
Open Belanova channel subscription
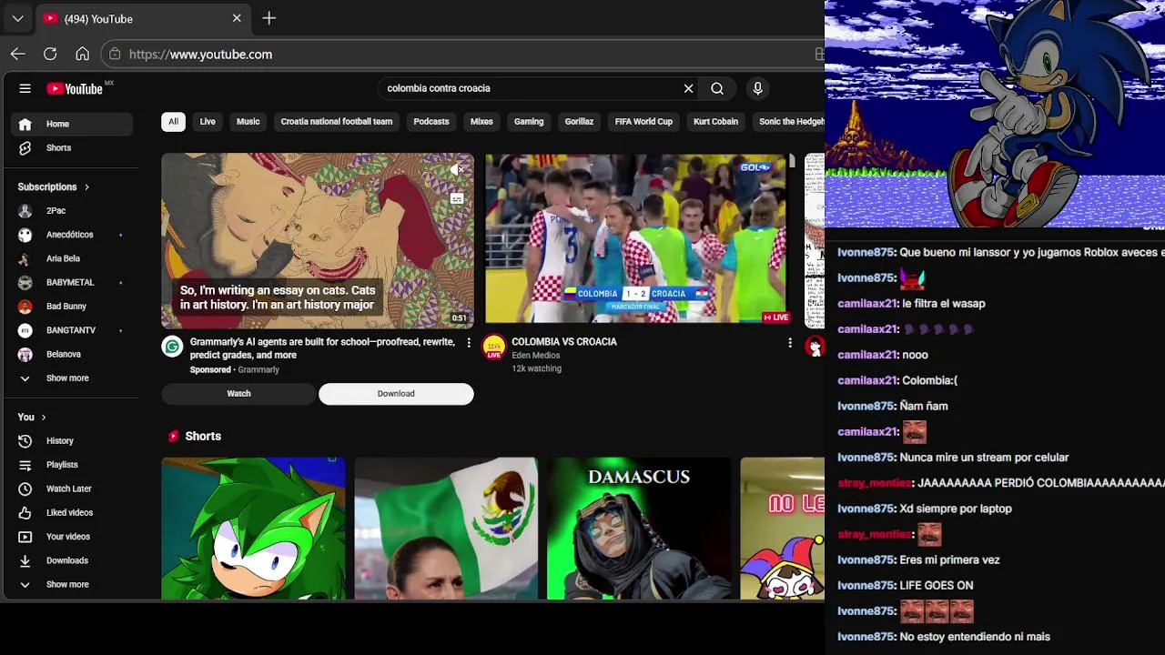[x=71, y=354]
